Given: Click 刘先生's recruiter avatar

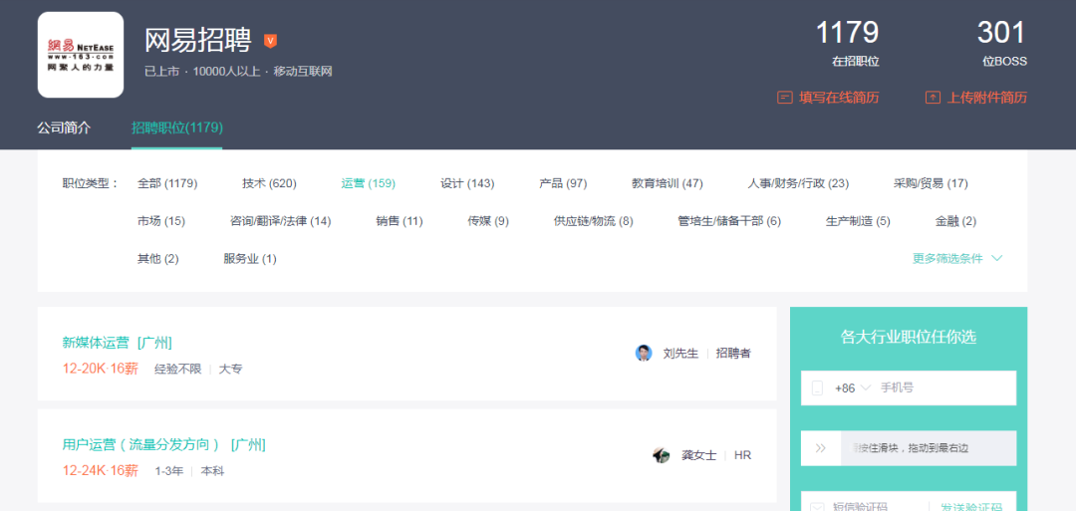Looking at the screenshot, I should (x=644, y=354).
